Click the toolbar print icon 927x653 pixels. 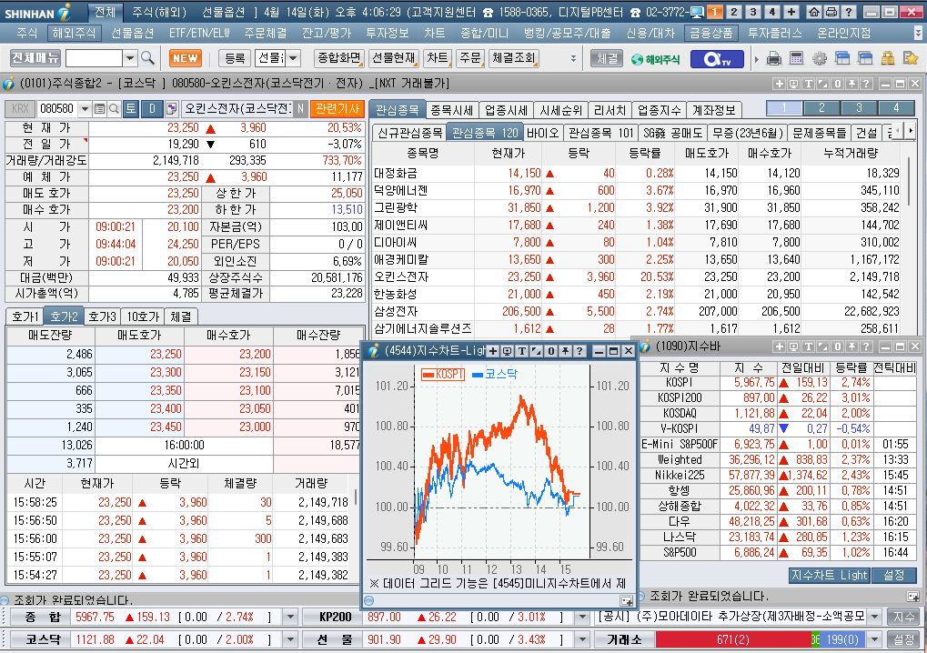(x=774, y=58)
